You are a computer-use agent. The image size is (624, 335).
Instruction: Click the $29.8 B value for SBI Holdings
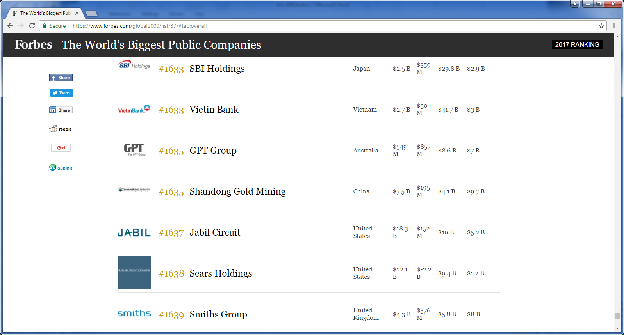point(449,69)
